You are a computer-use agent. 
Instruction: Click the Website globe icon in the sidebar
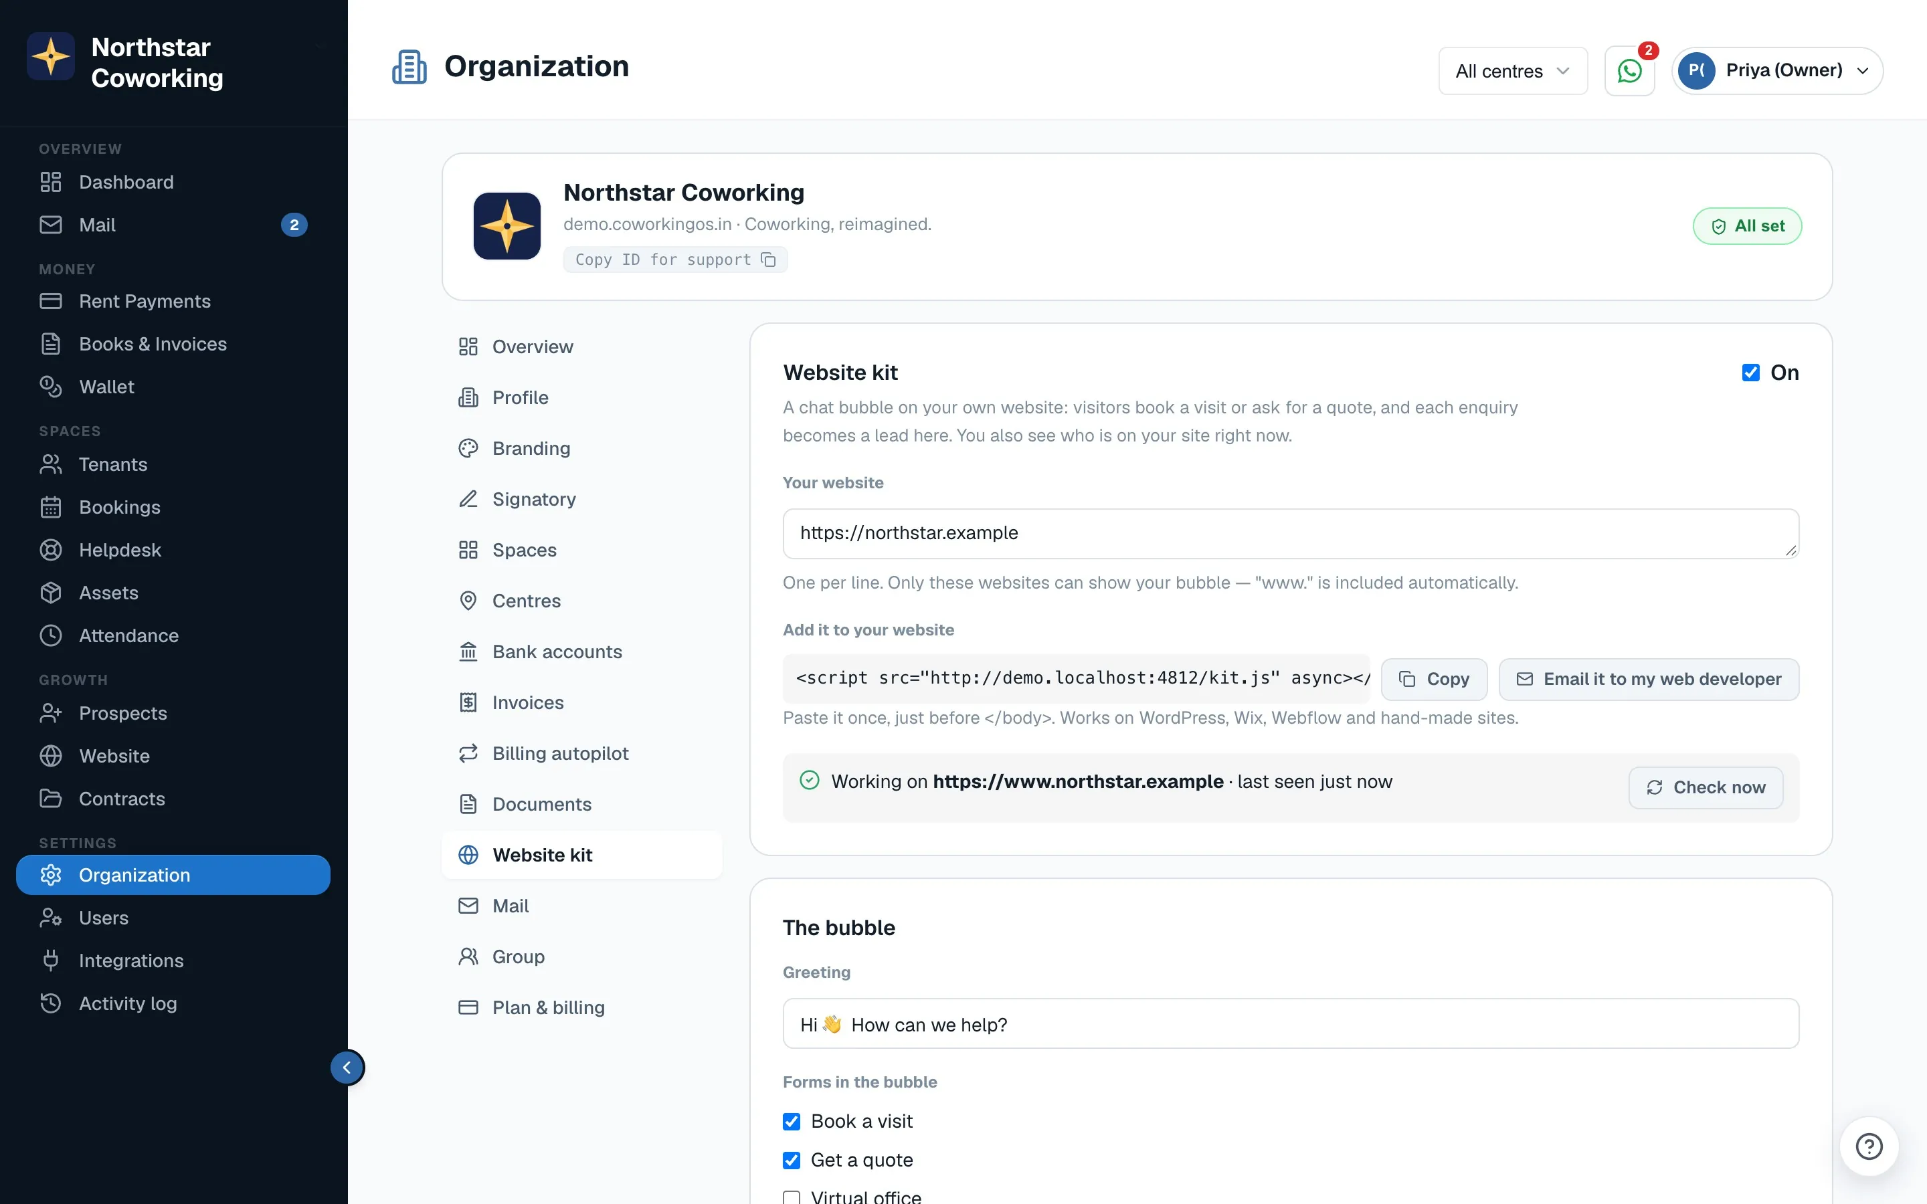coord(51,756)
